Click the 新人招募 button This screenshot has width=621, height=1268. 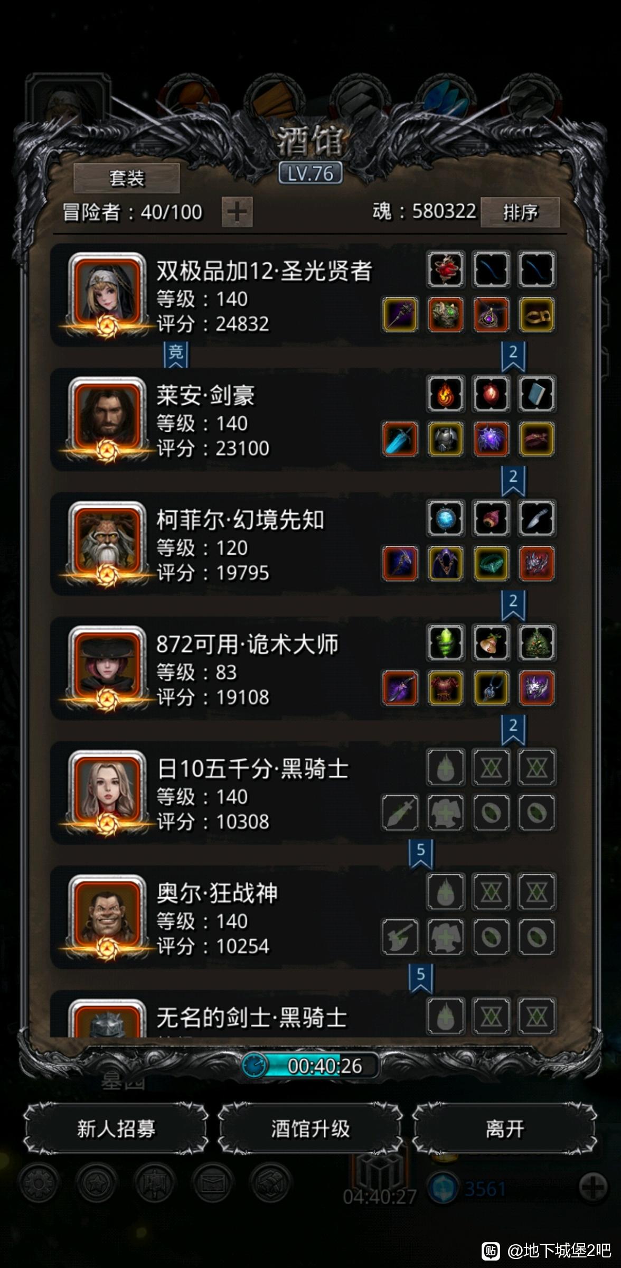(x=116, y=1129)
